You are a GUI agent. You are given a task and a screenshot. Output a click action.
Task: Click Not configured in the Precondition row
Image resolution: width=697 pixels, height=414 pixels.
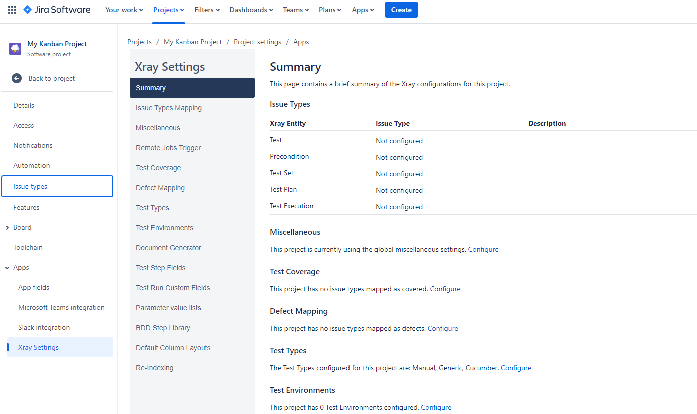pyautogui.click(x=399, y=157)
